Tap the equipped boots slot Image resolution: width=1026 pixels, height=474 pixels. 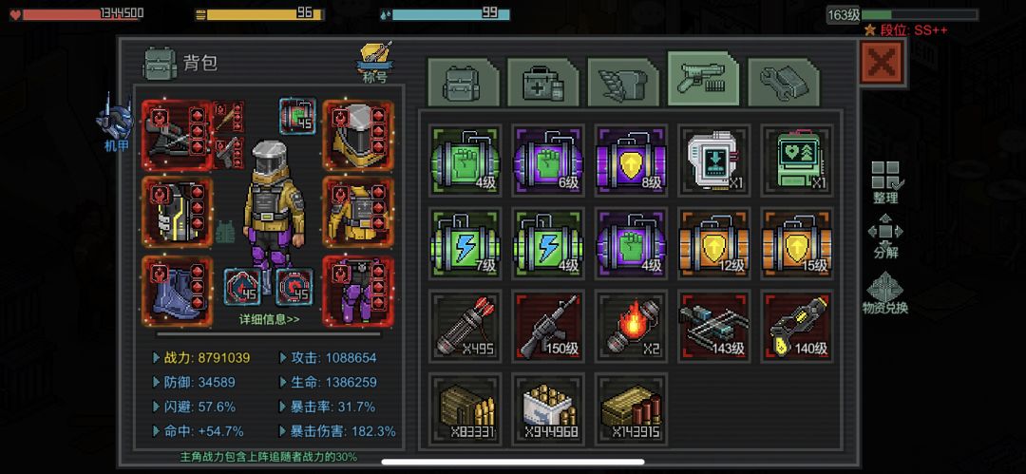(x=178, y=291)
